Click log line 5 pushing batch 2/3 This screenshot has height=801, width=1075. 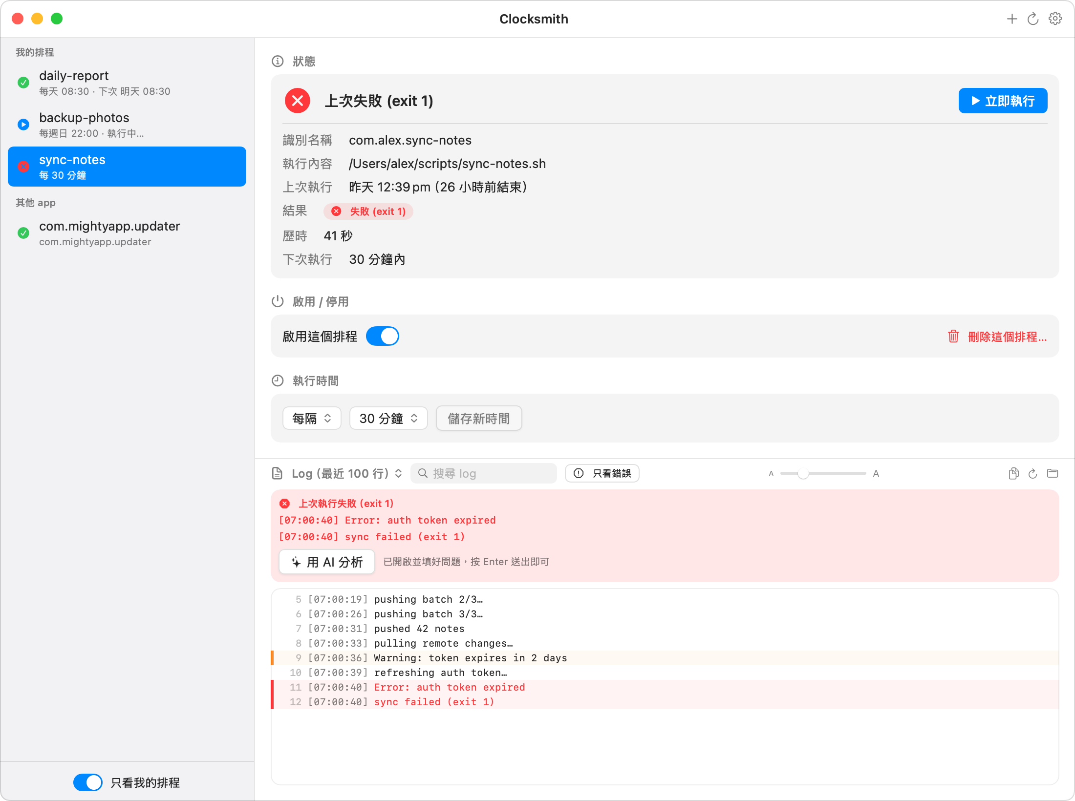(665, 599)
